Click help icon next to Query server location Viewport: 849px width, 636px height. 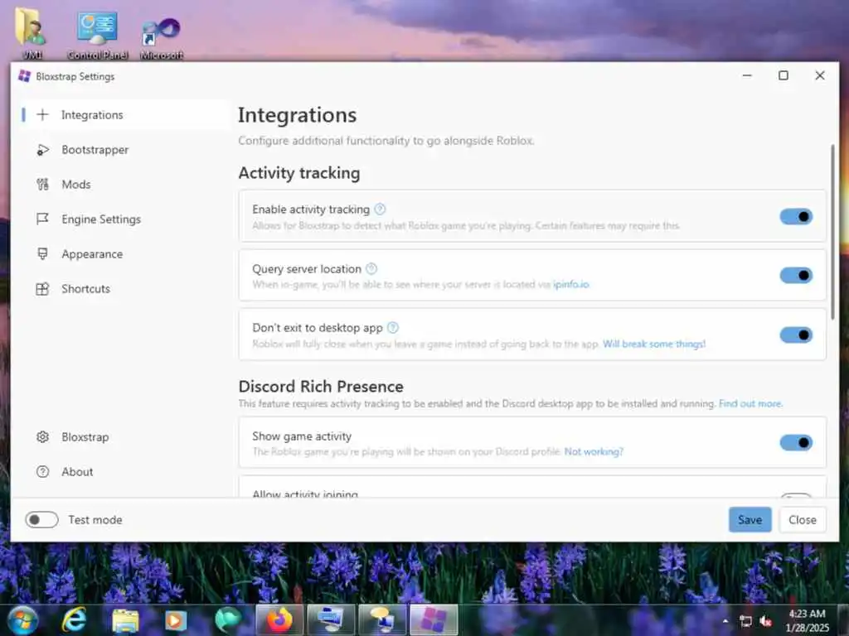click(x=371, y=268)
